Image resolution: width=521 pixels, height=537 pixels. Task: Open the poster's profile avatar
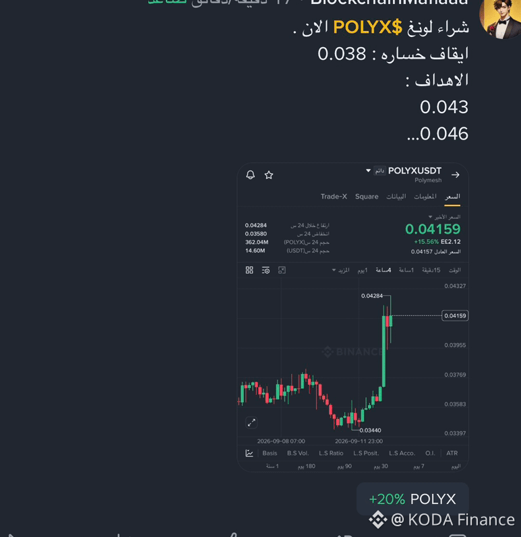[x=500, y=18]
